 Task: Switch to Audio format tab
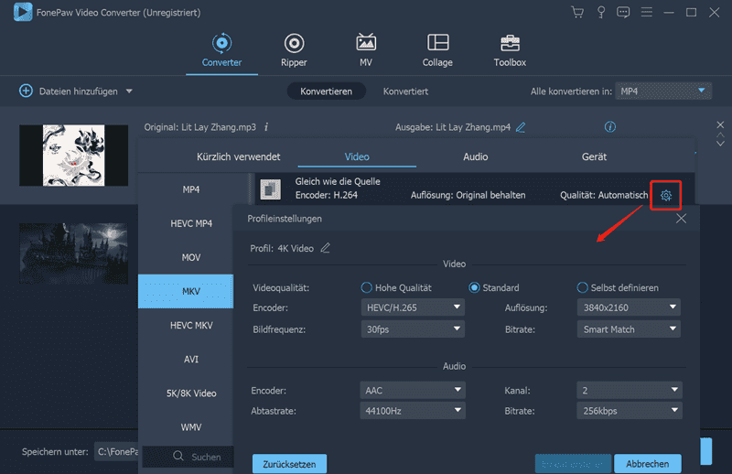475,156
